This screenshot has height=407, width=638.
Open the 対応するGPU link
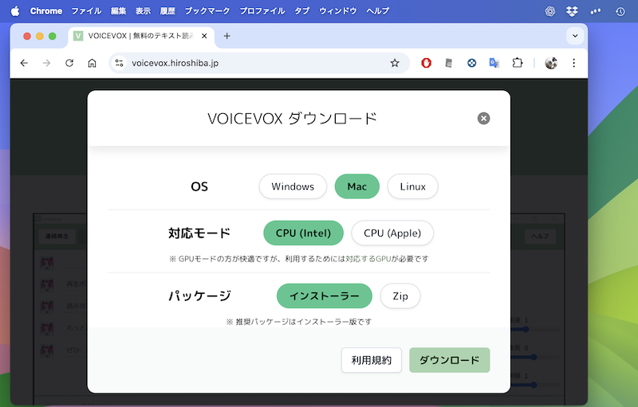tap(368, 259)
